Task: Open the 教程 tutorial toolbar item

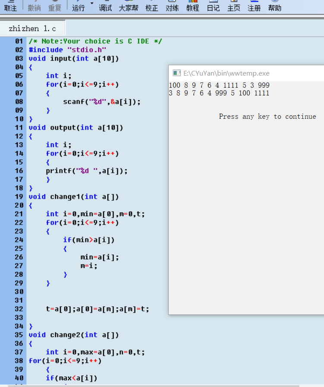Action: [192, 6]
